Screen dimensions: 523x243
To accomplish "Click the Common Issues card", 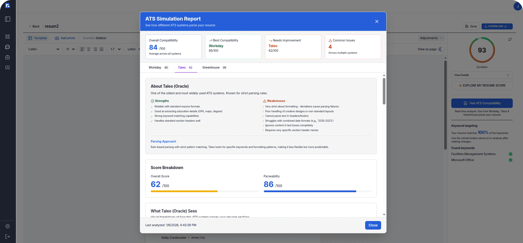I will [x=353, y=47].
